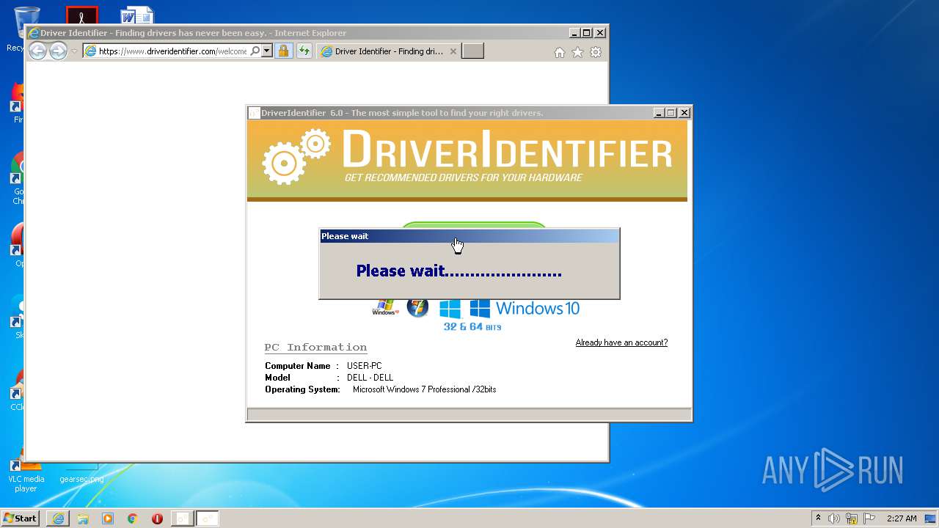This screenshot has width=939, height=528.
Task: Maximize the Internet Explorer window
Action: [x=586, y=33]
